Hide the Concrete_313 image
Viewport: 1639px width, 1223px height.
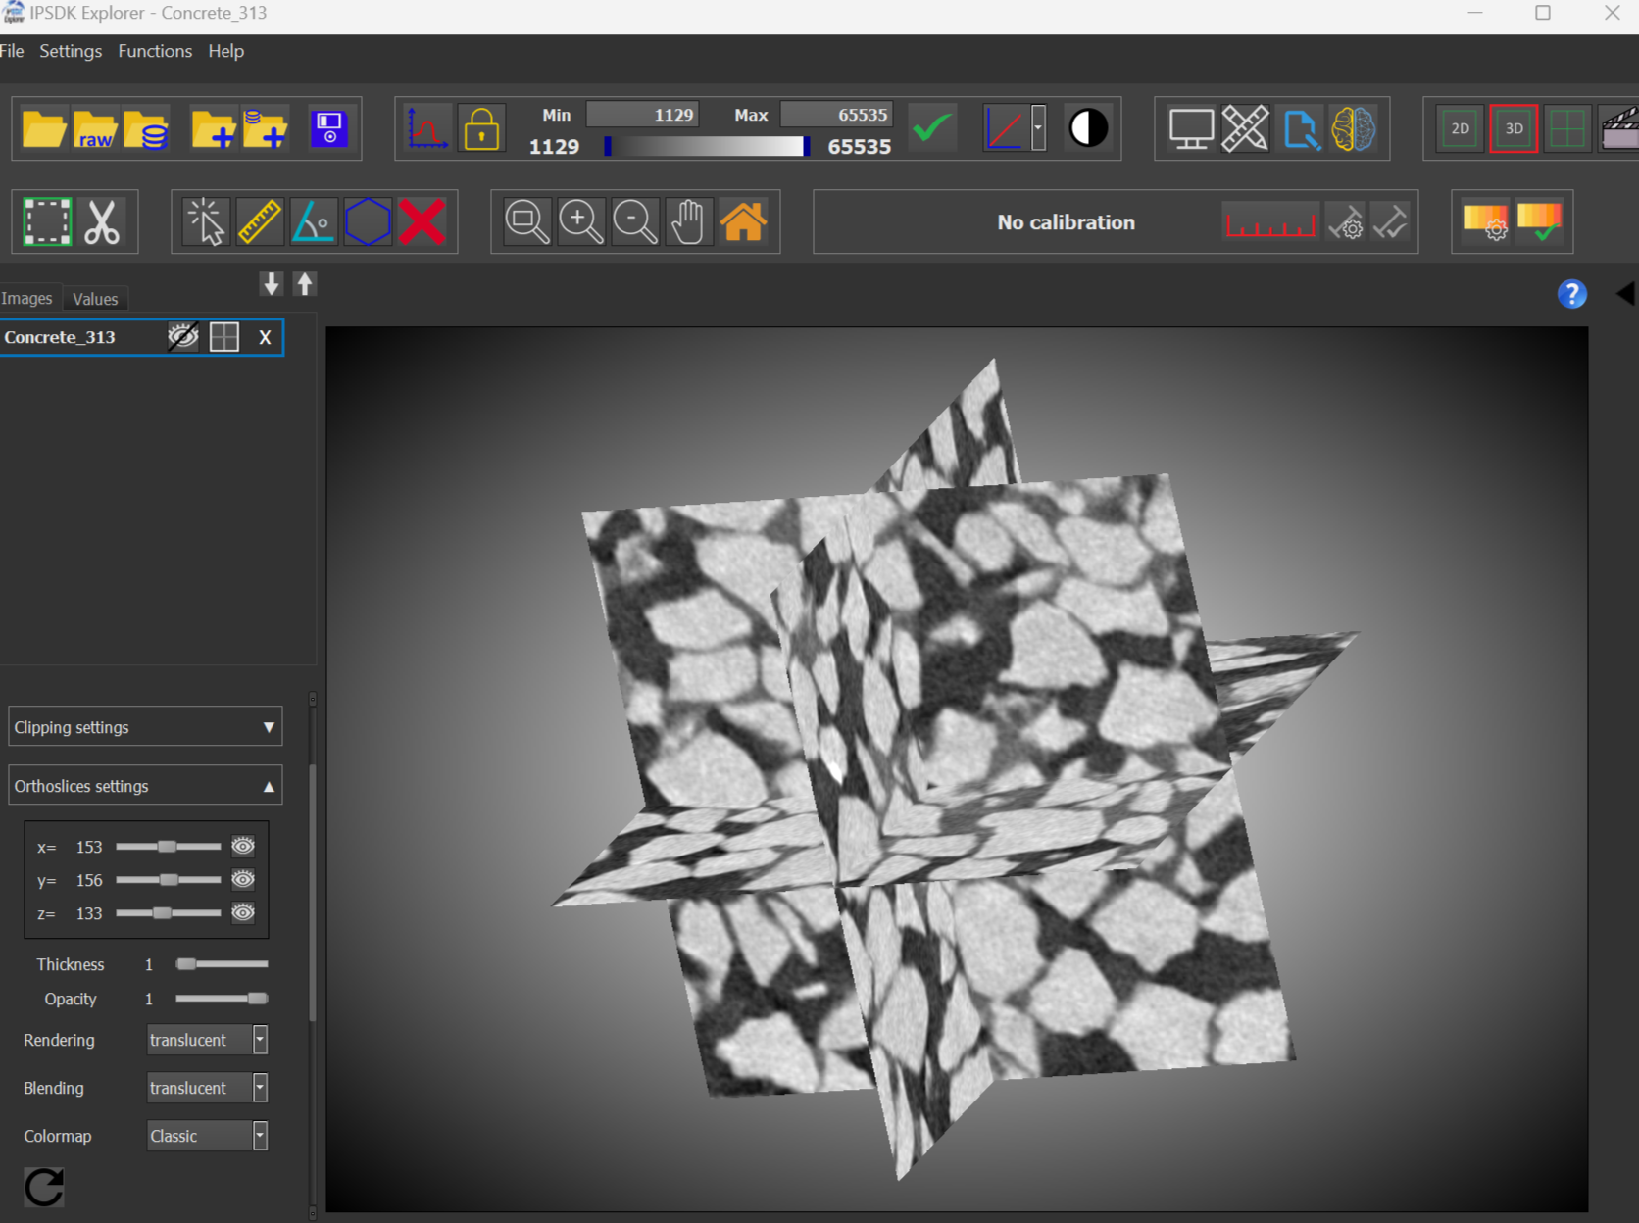click(182, 336)
